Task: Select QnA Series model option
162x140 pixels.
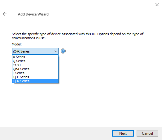Action: pyautogui.click(x=35, y=69)
